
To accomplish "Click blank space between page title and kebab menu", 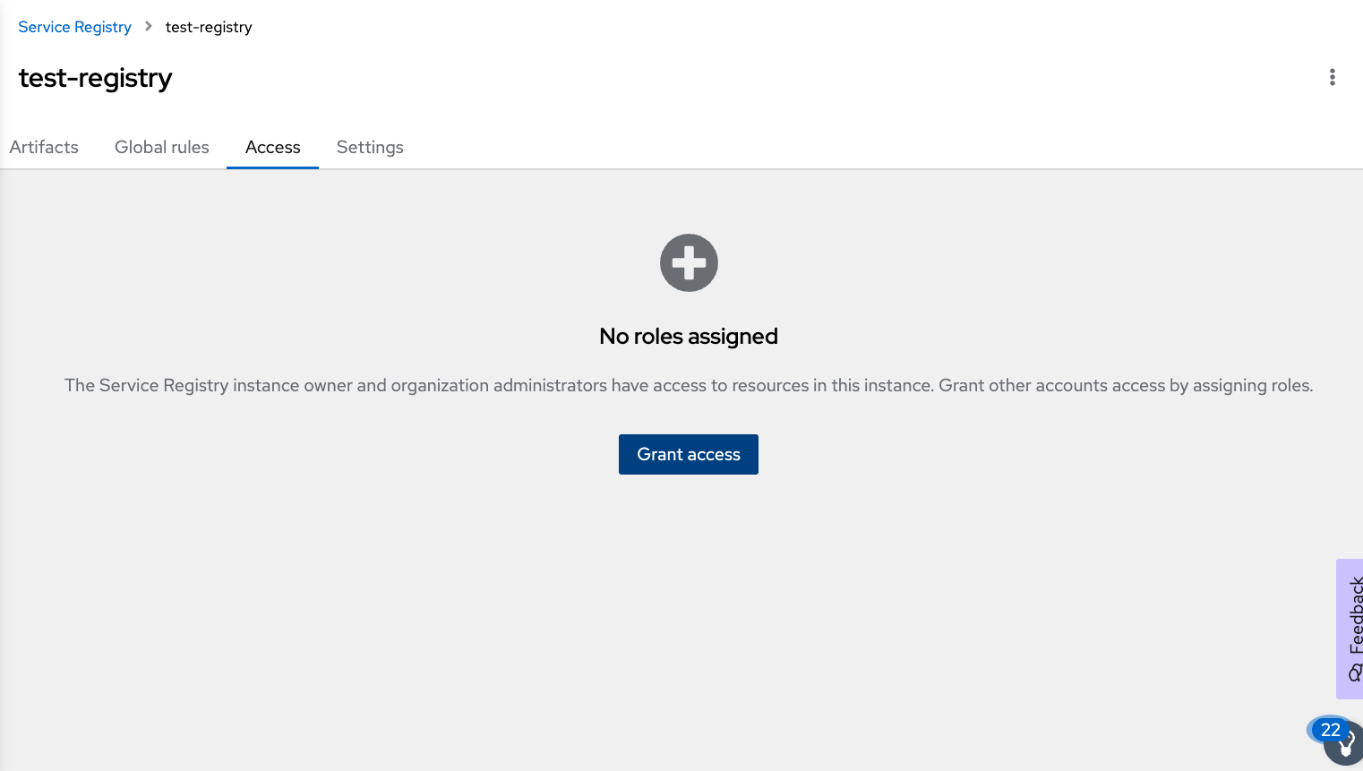I will tap(716, 78).
